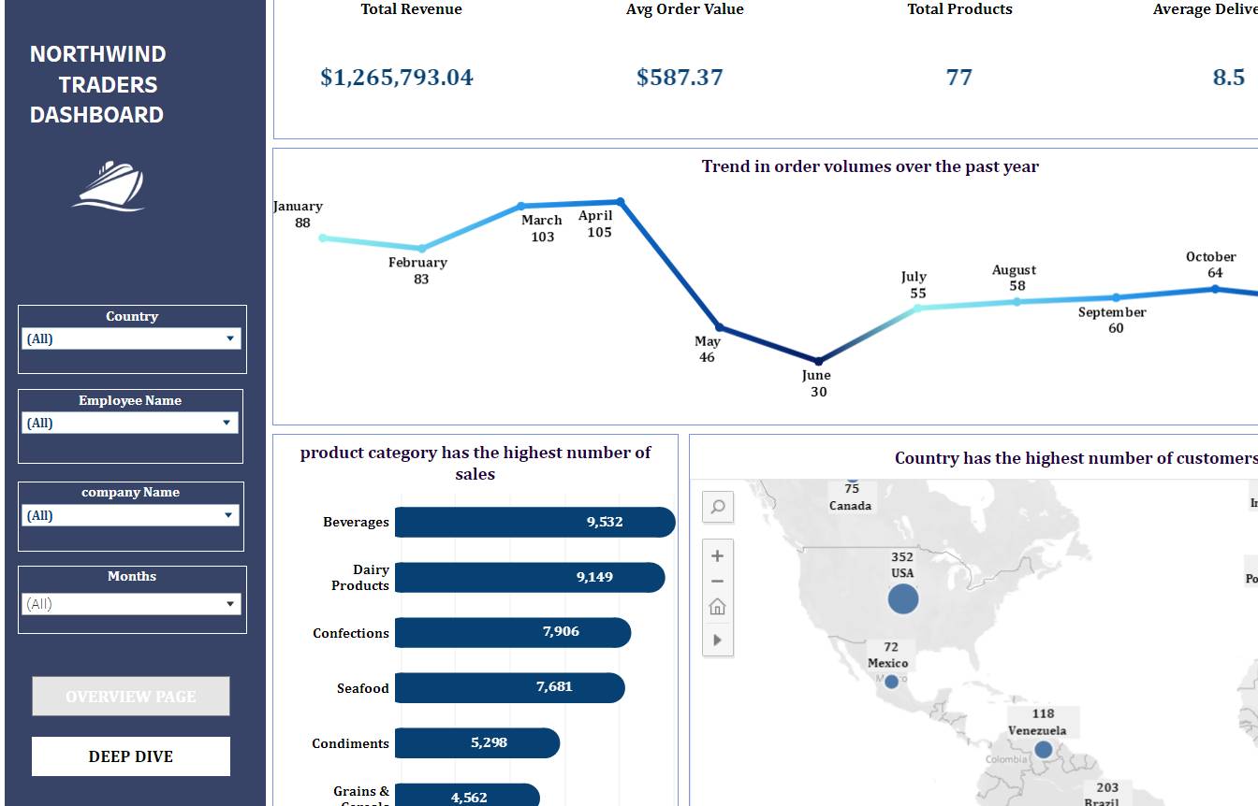Screen dimensions: 1258x806
Task: Open the Deep Dive page
Action: click(131, 756)
